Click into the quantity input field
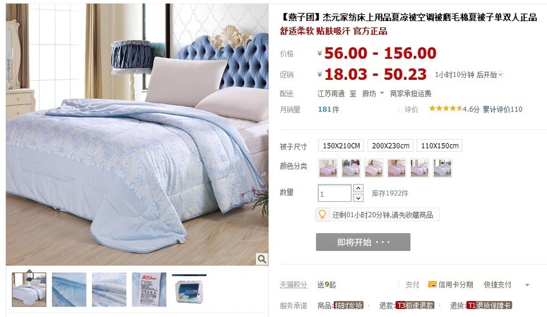The width and height of the screenshot is (547, 317). (334, 193)
